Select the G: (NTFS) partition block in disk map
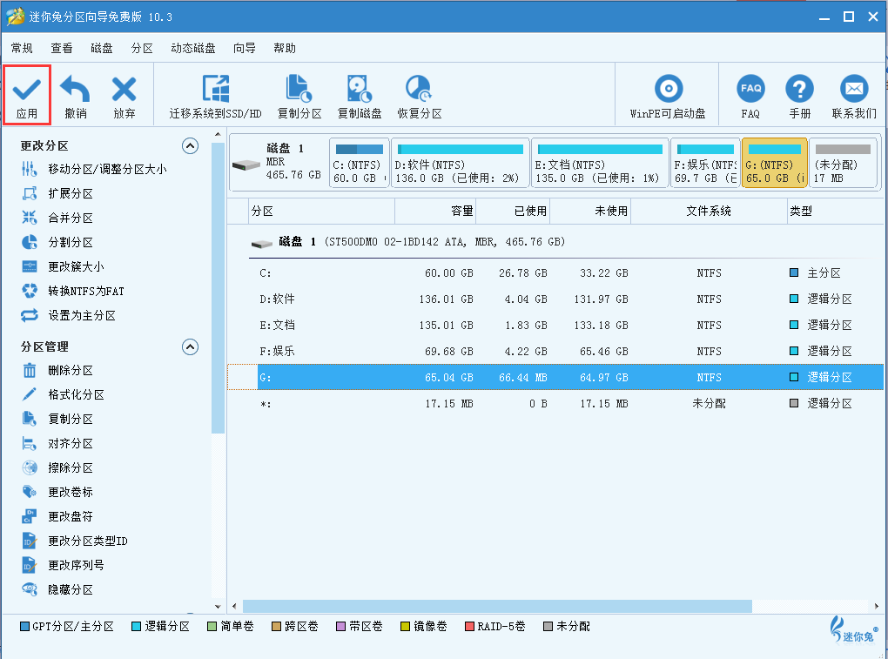The image size is (888, 659). (x=774, y=163)
